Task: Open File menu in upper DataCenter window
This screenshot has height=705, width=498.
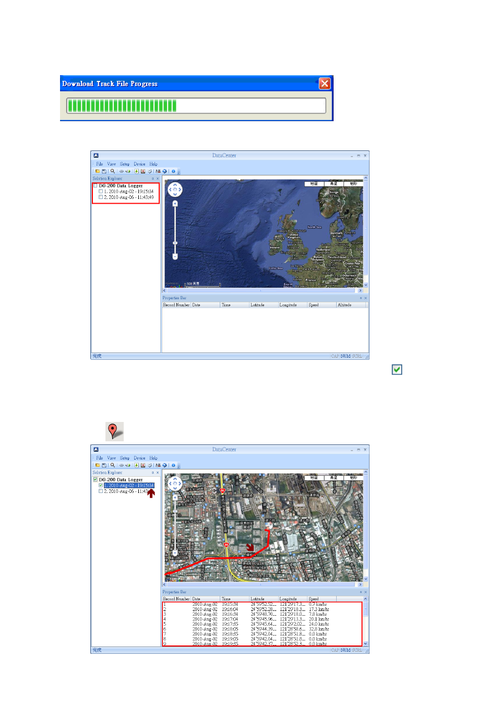Action: tap(99, 164)
